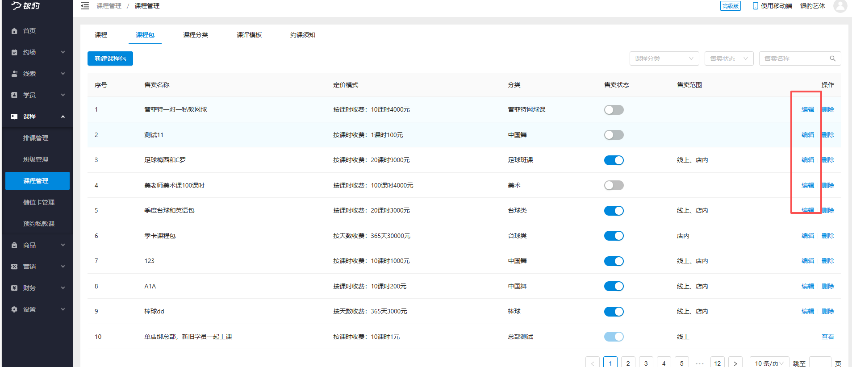
Task: Click the 首页 home icon in sidebar
Action: coord(14,31)
